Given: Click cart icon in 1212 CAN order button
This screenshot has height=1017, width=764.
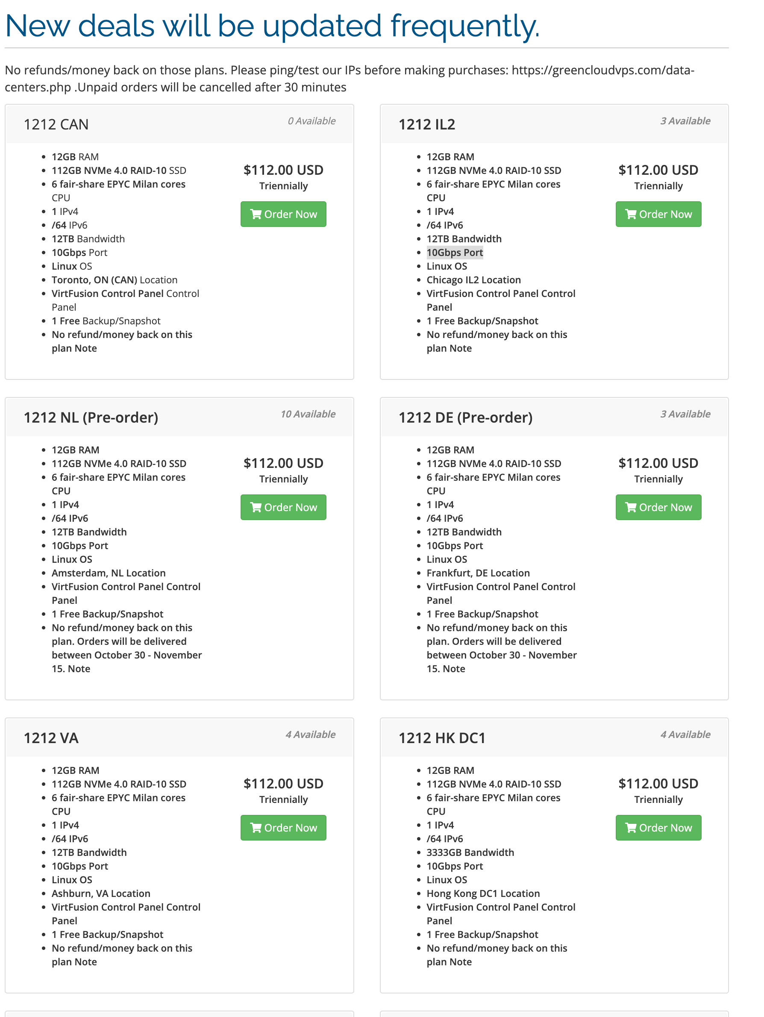Looking at the screenshot, I should (x=256, y=214).
